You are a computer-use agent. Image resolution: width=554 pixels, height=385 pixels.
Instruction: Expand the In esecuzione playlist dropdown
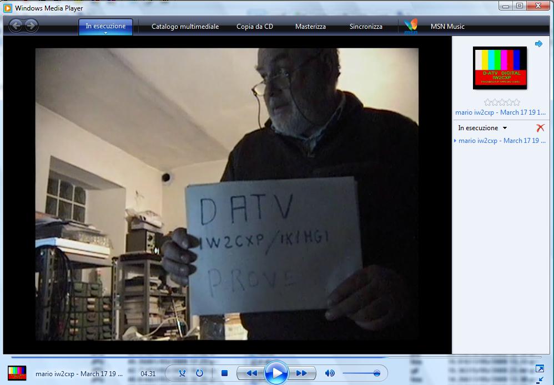point(505,128)
